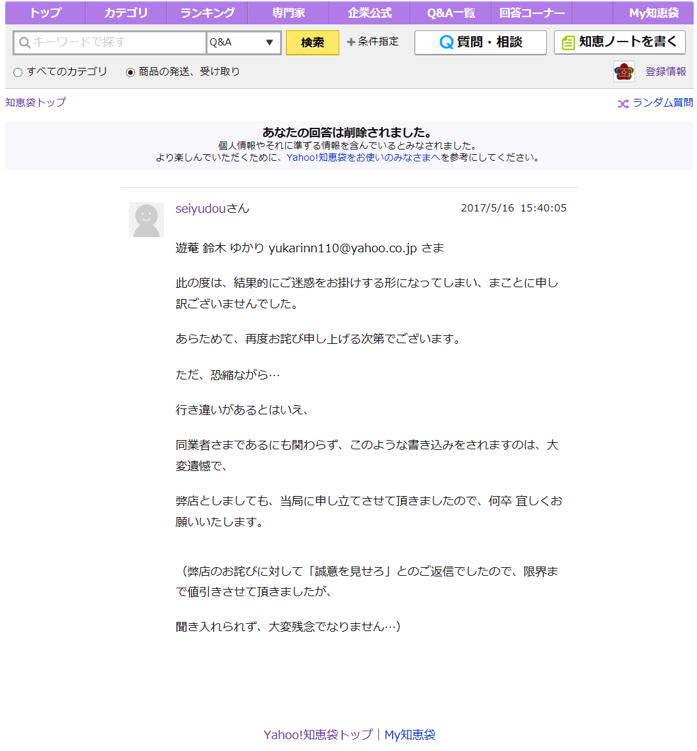Focus the keyword search field
Viewport: 697px width, 751px height.
coord(110,43)
